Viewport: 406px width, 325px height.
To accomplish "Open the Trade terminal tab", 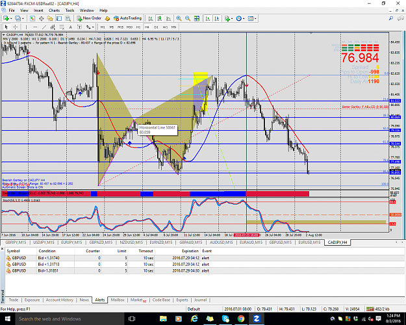I will 14,300.
